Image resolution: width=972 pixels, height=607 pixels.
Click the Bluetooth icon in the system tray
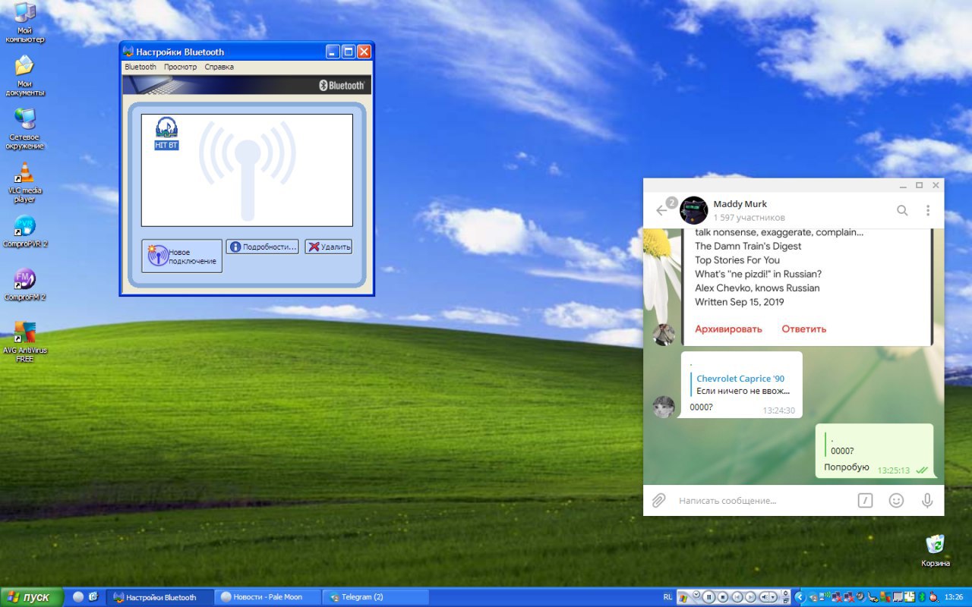click(x=922, y=597)
